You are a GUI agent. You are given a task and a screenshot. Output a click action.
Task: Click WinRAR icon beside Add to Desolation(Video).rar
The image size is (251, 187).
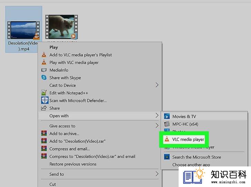click(x=44, y=141)
